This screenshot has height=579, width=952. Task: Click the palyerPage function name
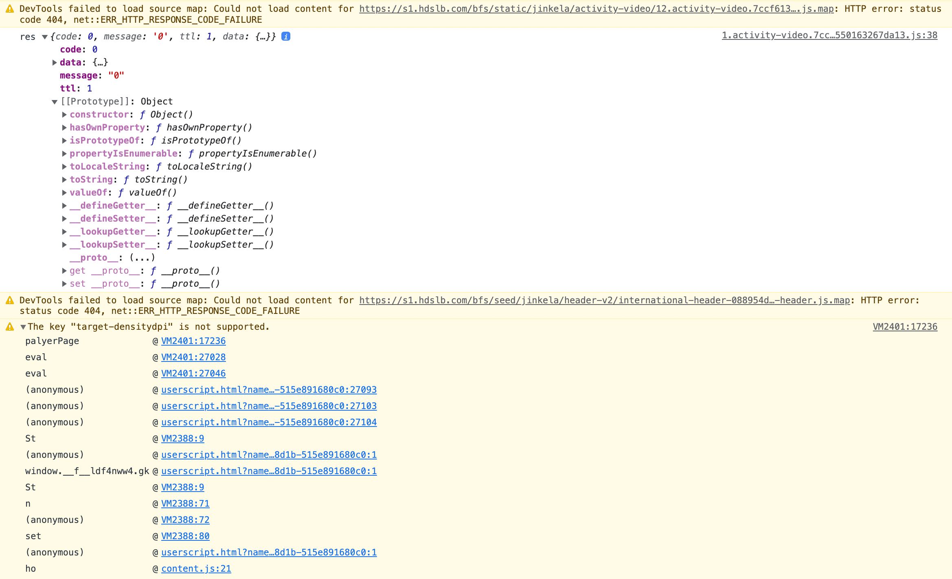(52, 341)
